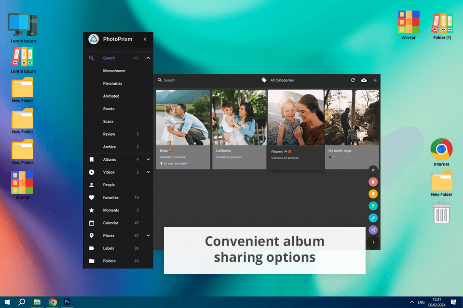This screenshot has width=463, height=308.
Task: Select the Internet Chrome desktop shortcut
Action: pos(441,152)
